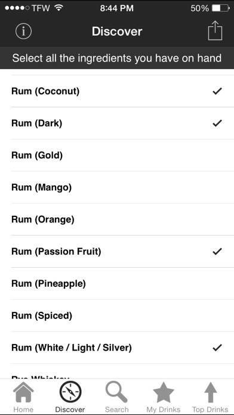234x415 pixels.
Task: Select the Rum (Mango) ingredient
Action: (x=117, y=187)
